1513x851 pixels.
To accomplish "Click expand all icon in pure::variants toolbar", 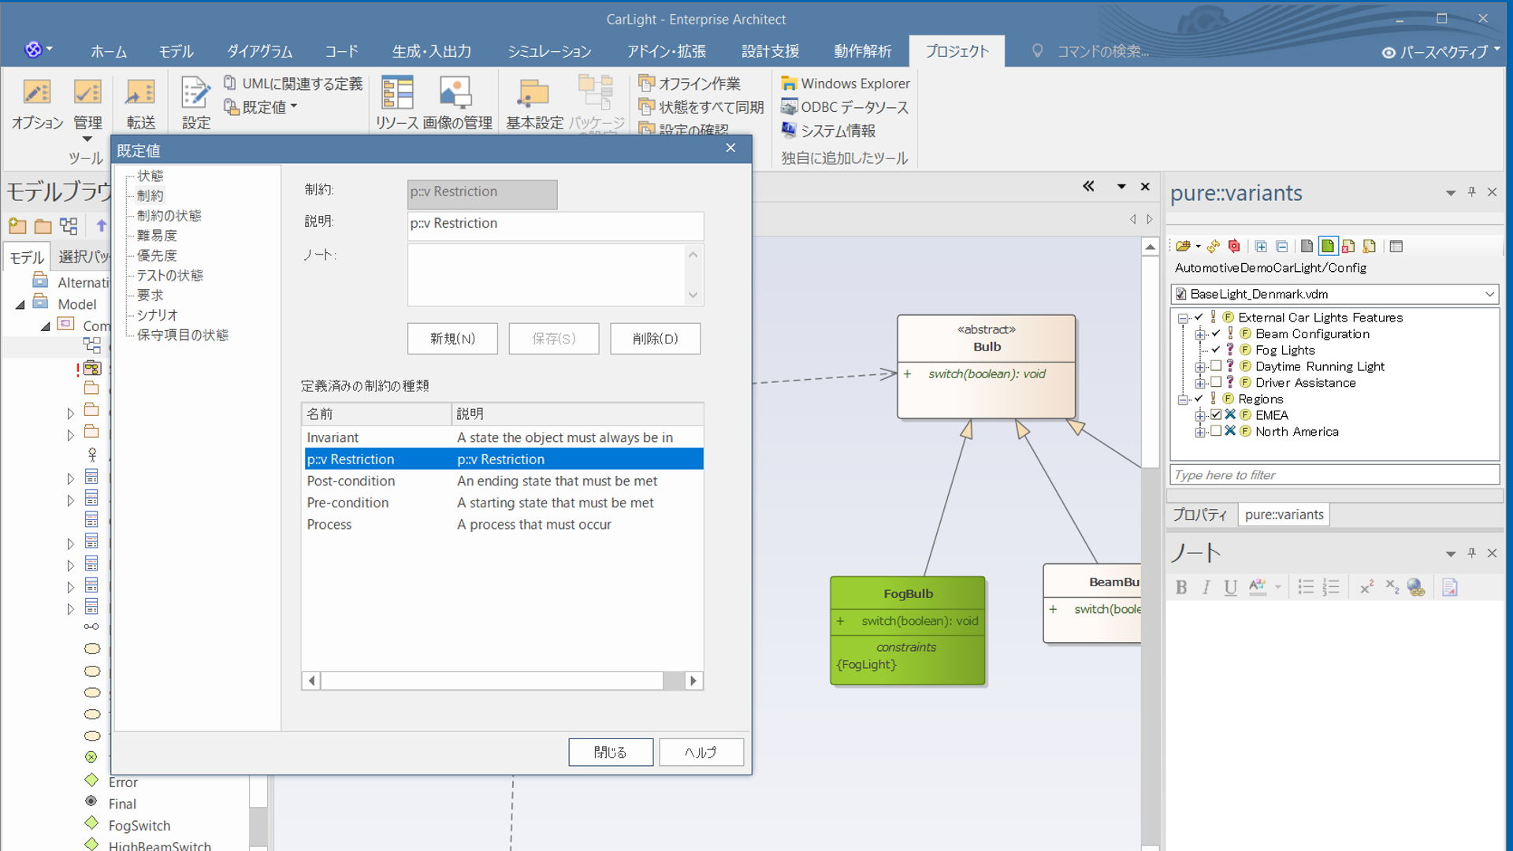I will pyautogui.click(x=1261, y=247).
